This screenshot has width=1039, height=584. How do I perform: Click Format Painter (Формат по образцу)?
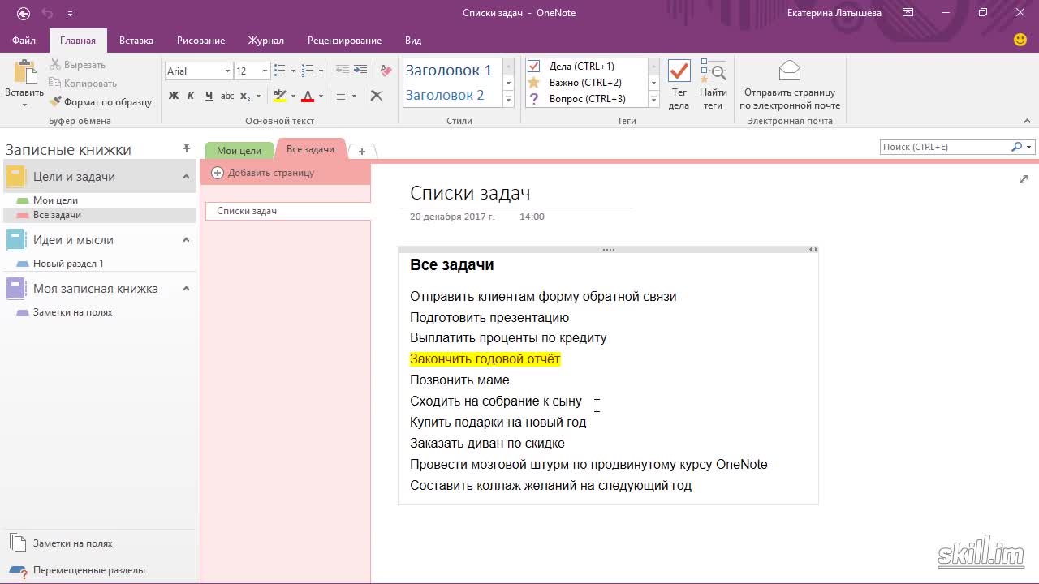coord(101,102)
